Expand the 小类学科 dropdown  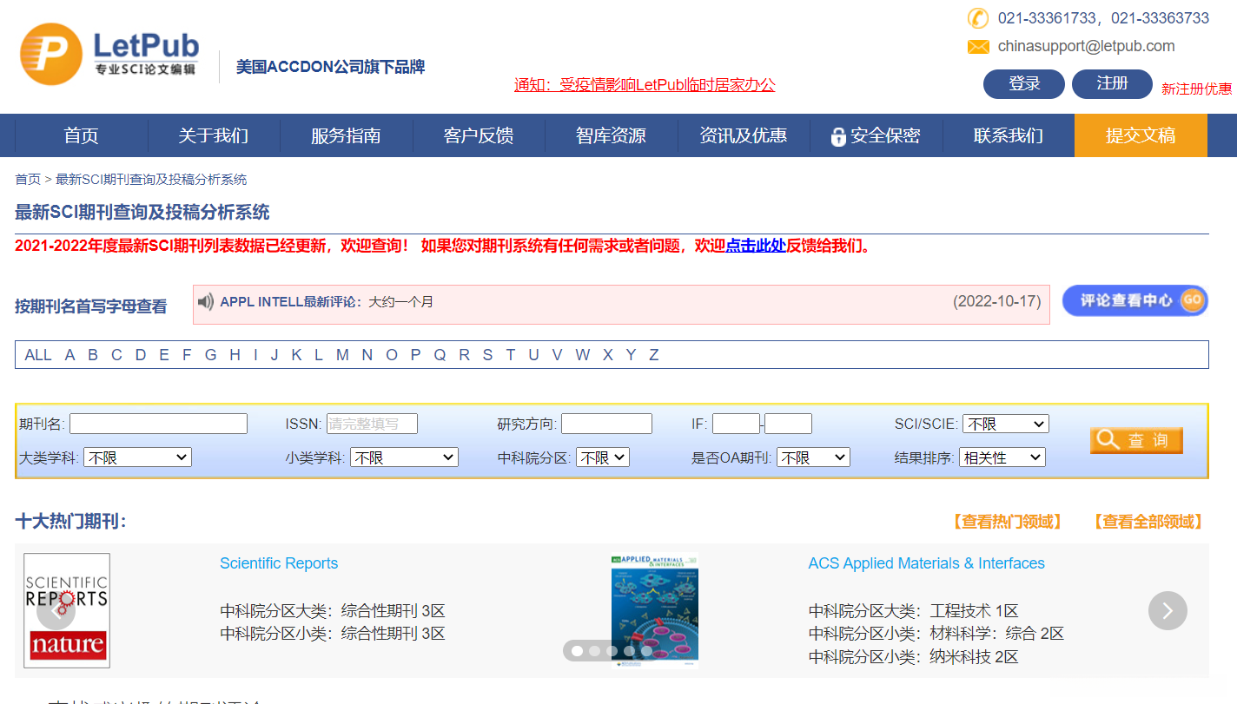(404, 457)
